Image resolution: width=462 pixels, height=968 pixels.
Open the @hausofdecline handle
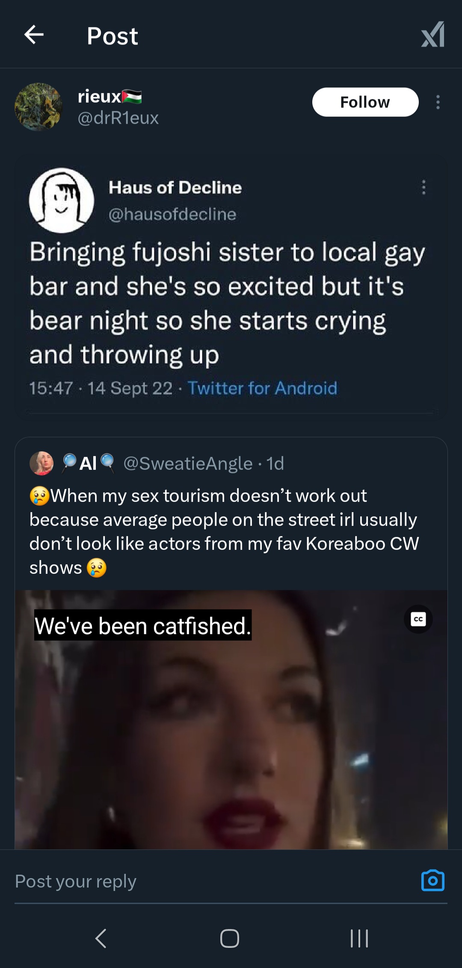pos(172,214)
